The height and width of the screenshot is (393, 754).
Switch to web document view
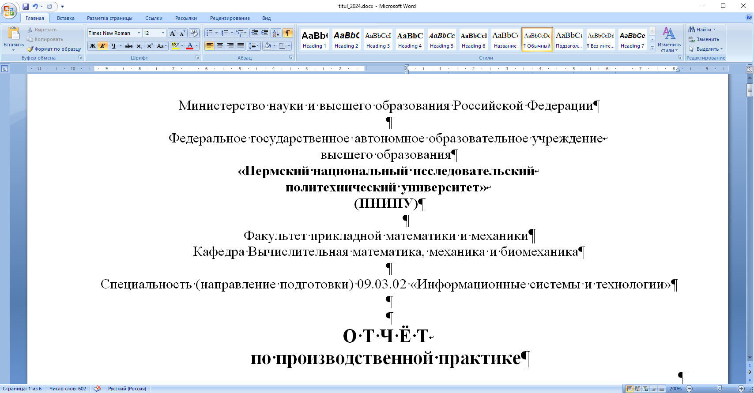point(645,389)
